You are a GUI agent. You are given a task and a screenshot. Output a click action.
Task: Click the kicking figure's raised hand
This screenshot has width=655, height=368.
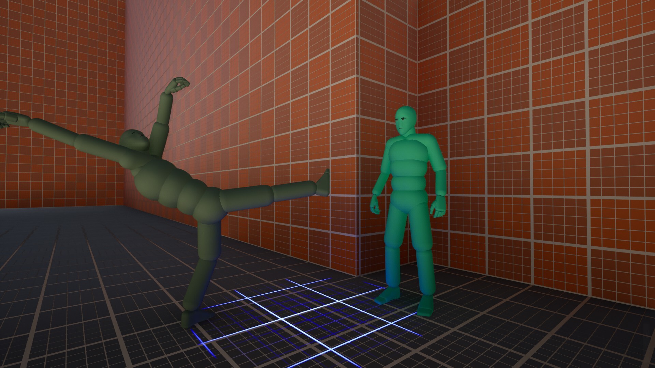(177, 85)
